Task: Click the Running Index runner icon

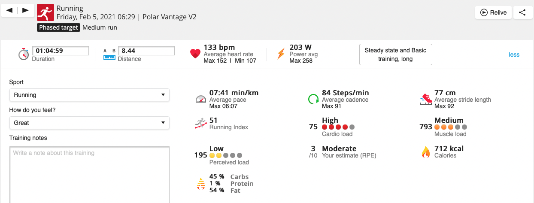Action: (x=200, y=124)
